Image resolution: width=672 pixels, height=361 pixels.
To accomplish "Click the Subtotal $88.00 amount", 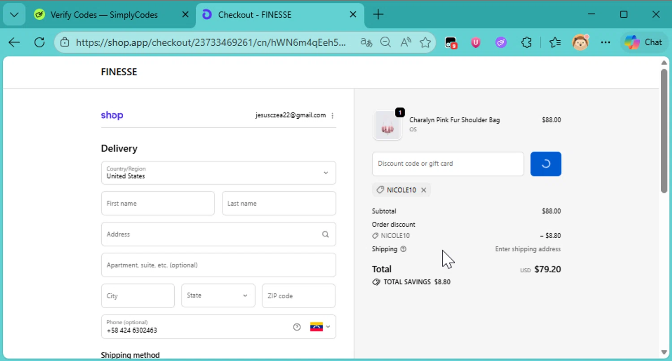I will (x=551, y=211).
